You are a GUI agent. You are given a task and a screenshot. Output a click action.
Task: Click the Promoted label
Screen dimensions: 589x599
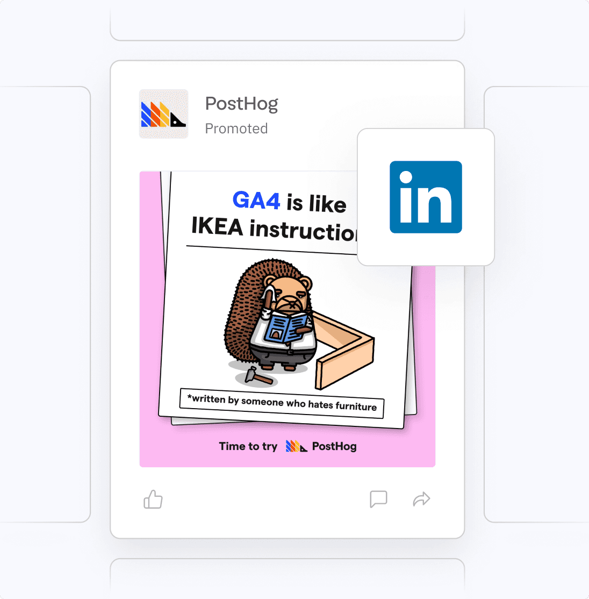click(236, 129)
